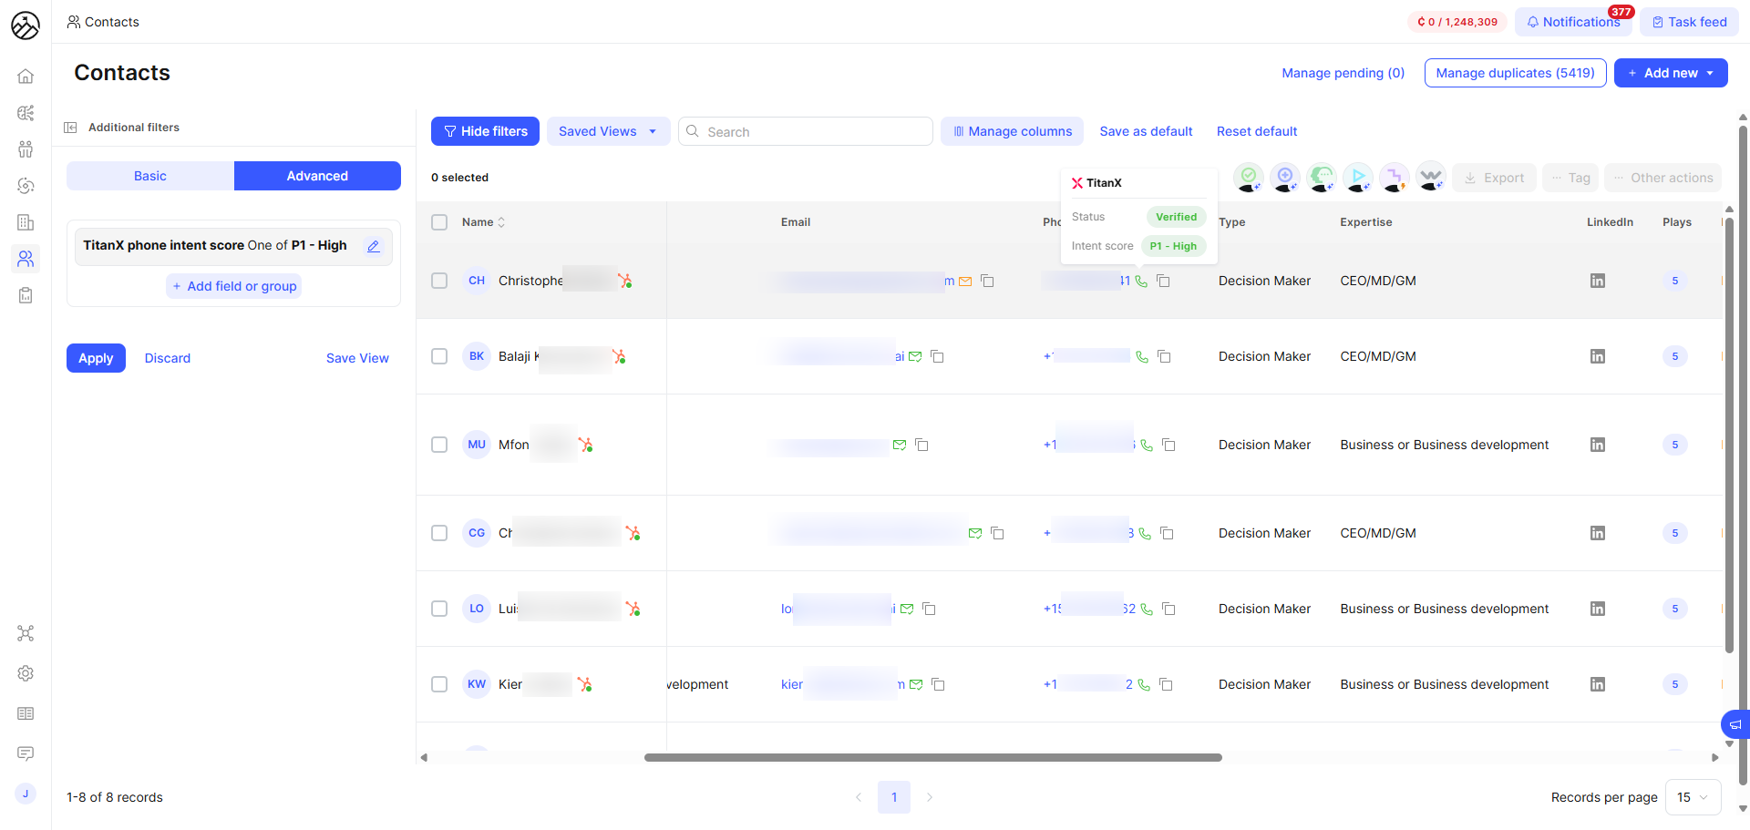This screenshot has height=830, width=1750.
Task: Click the copy icon next to Balaji's phone number
Action: click(x=1165, y=356)
